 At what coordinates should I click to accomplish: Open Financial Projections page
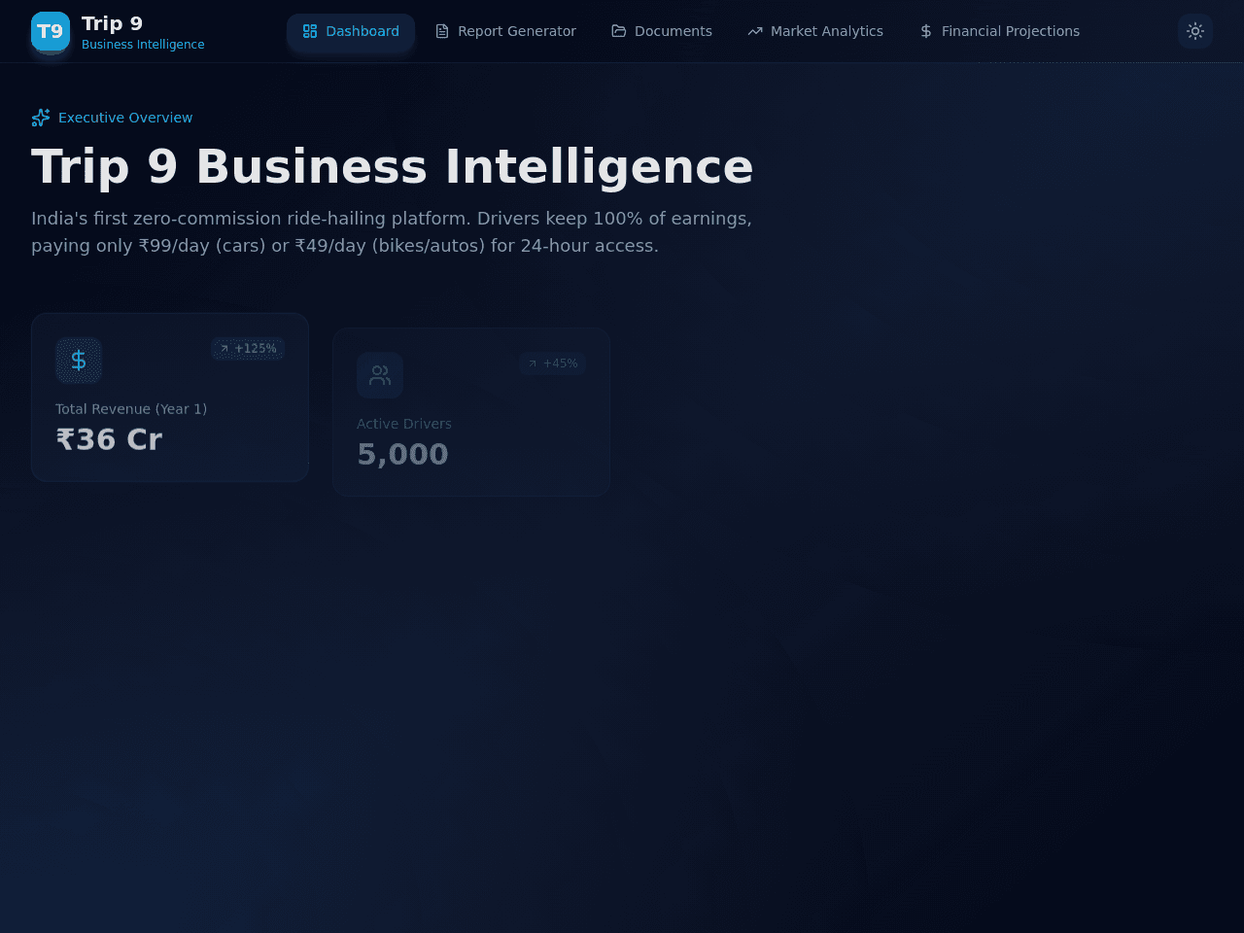point(999,31)
